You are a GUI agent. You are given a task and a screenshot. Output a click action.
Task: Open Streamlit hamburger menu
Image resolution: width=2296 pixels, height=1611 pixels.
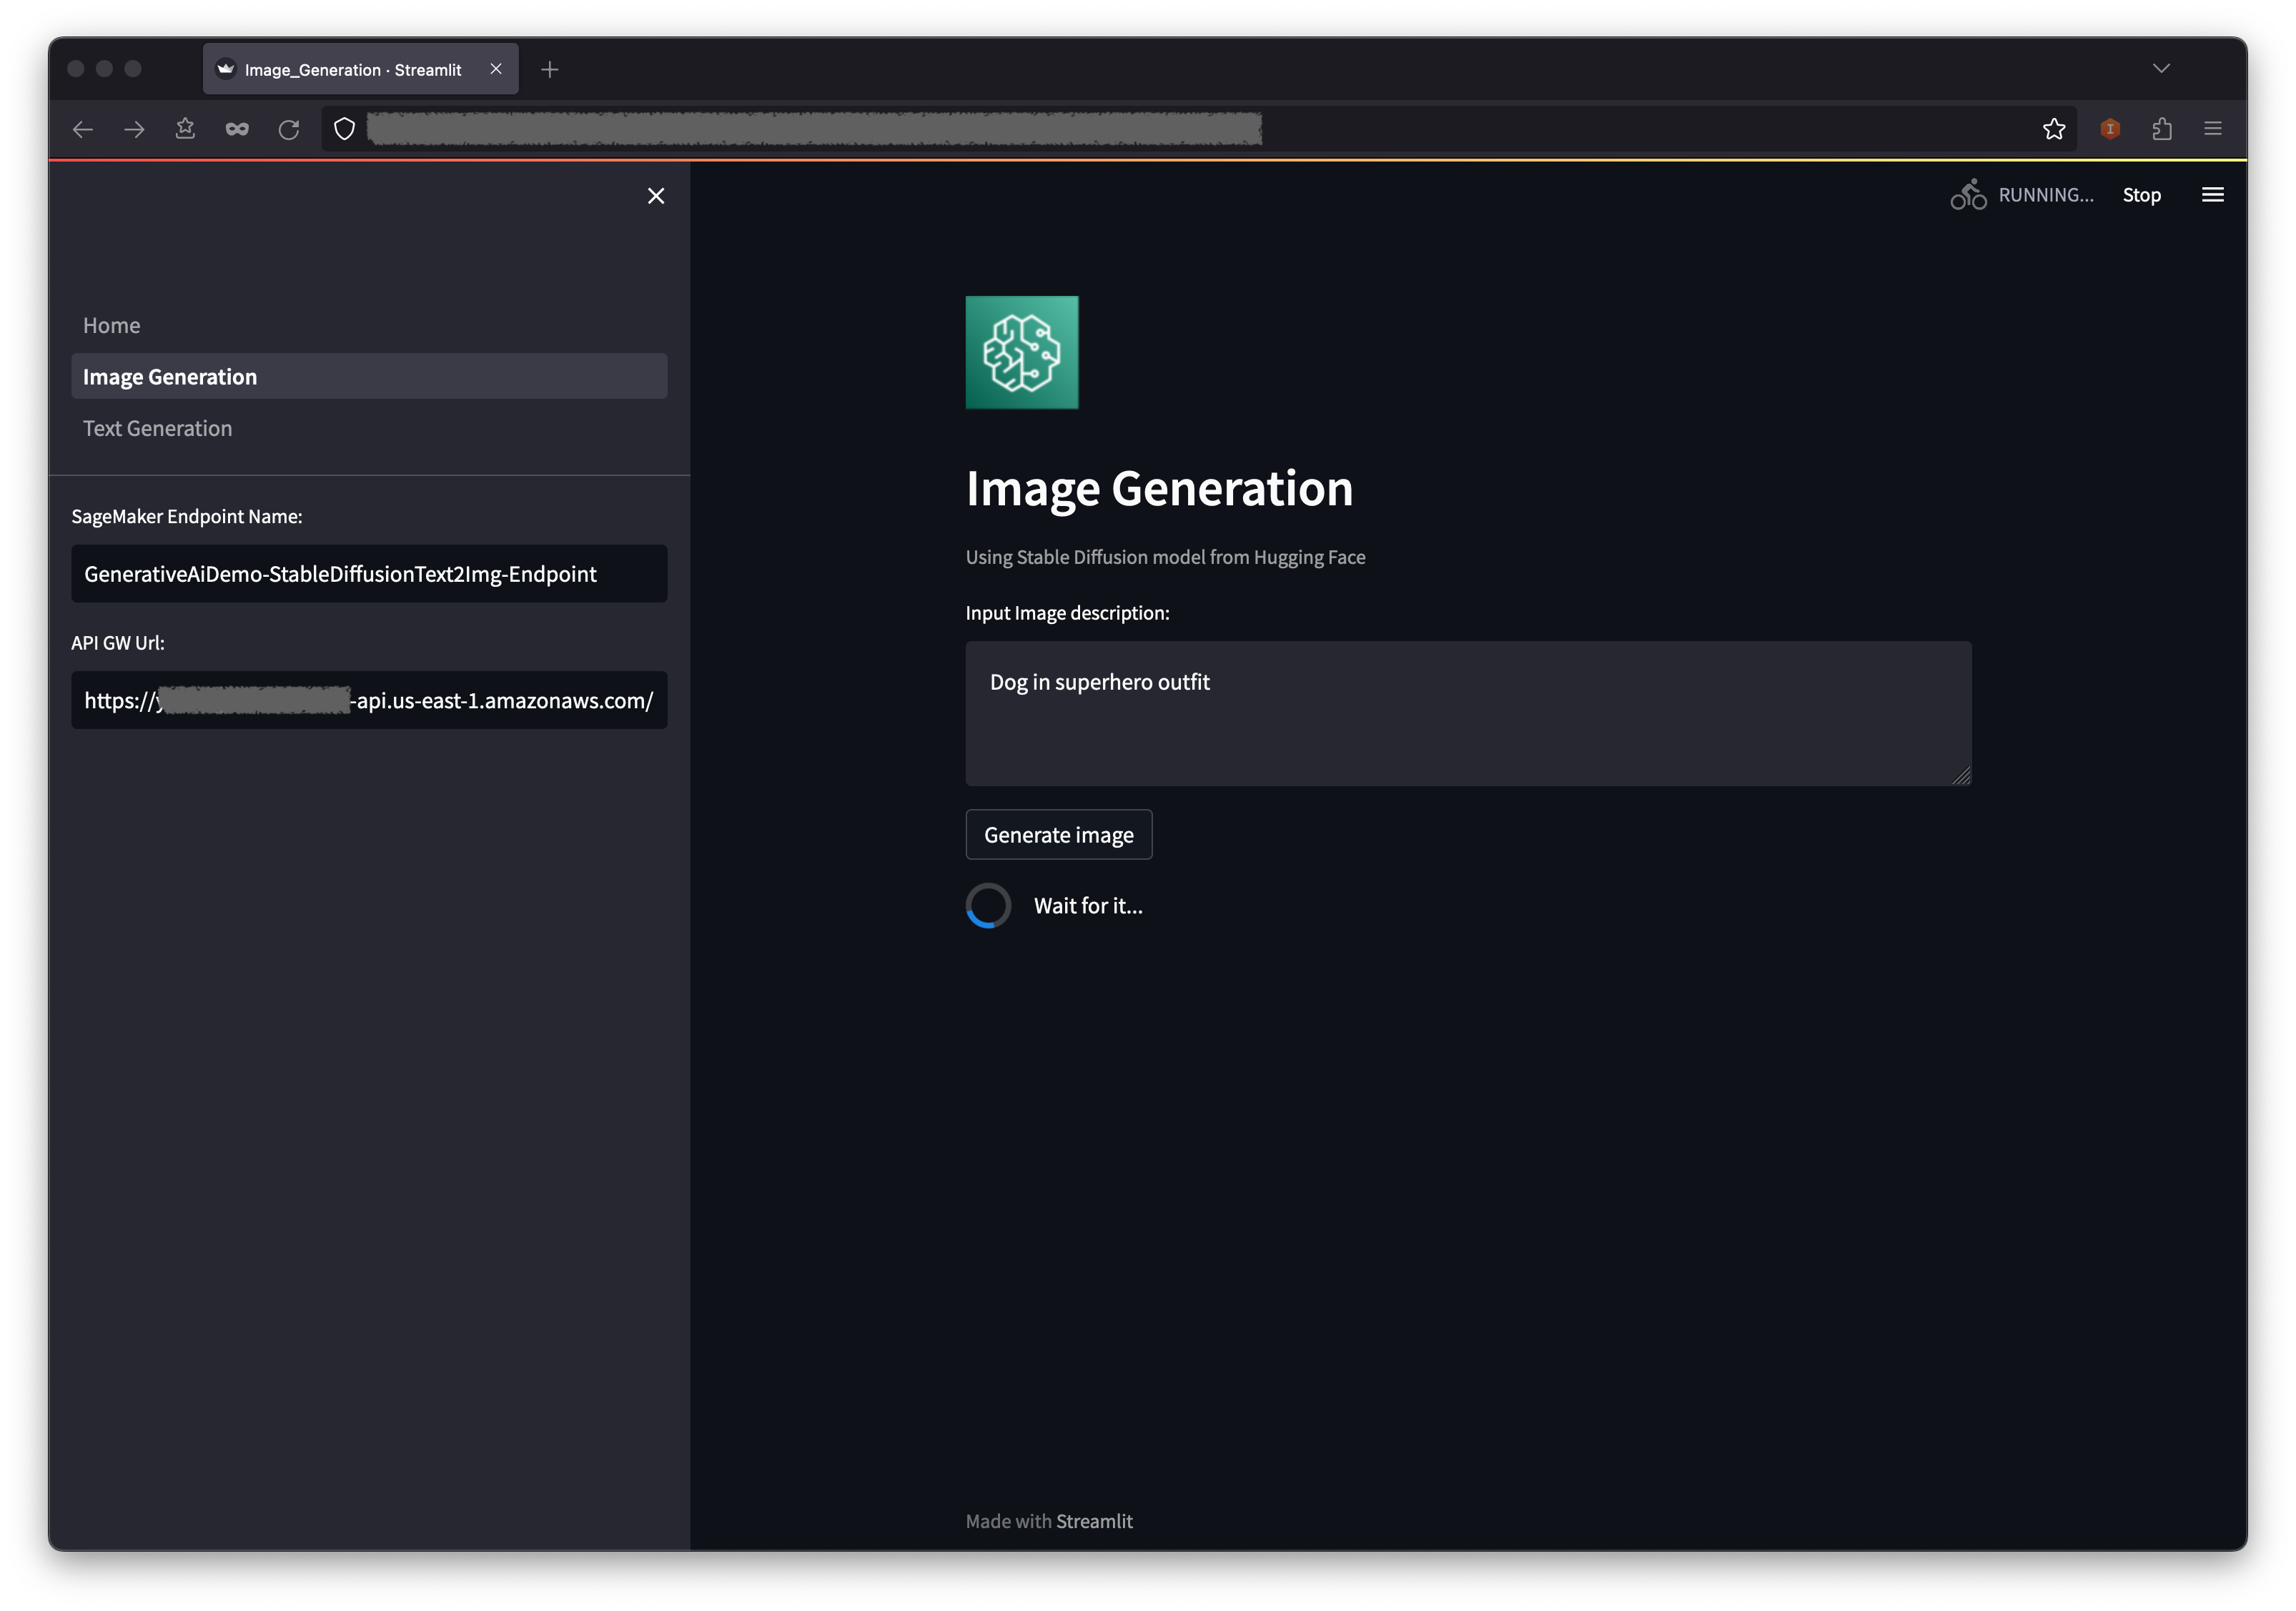pyautogui.click(x=2212, y=195)
